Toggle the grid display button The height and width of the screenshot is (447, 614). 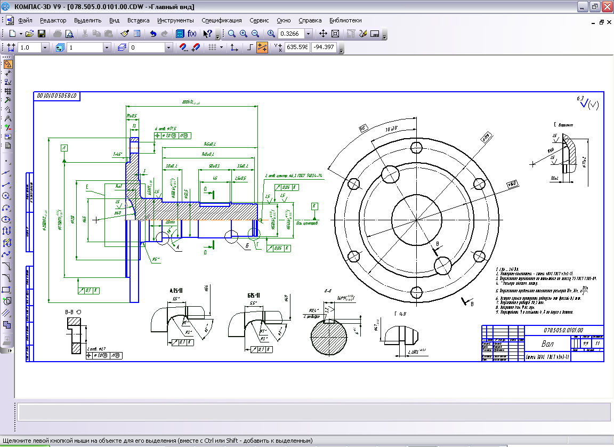[x=212, y=47]
